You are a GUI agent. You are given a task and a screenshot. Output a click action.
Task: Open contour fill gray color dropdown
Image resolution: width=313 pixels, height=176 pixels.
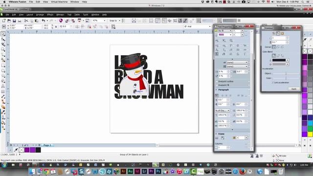(x=287, y=64)
